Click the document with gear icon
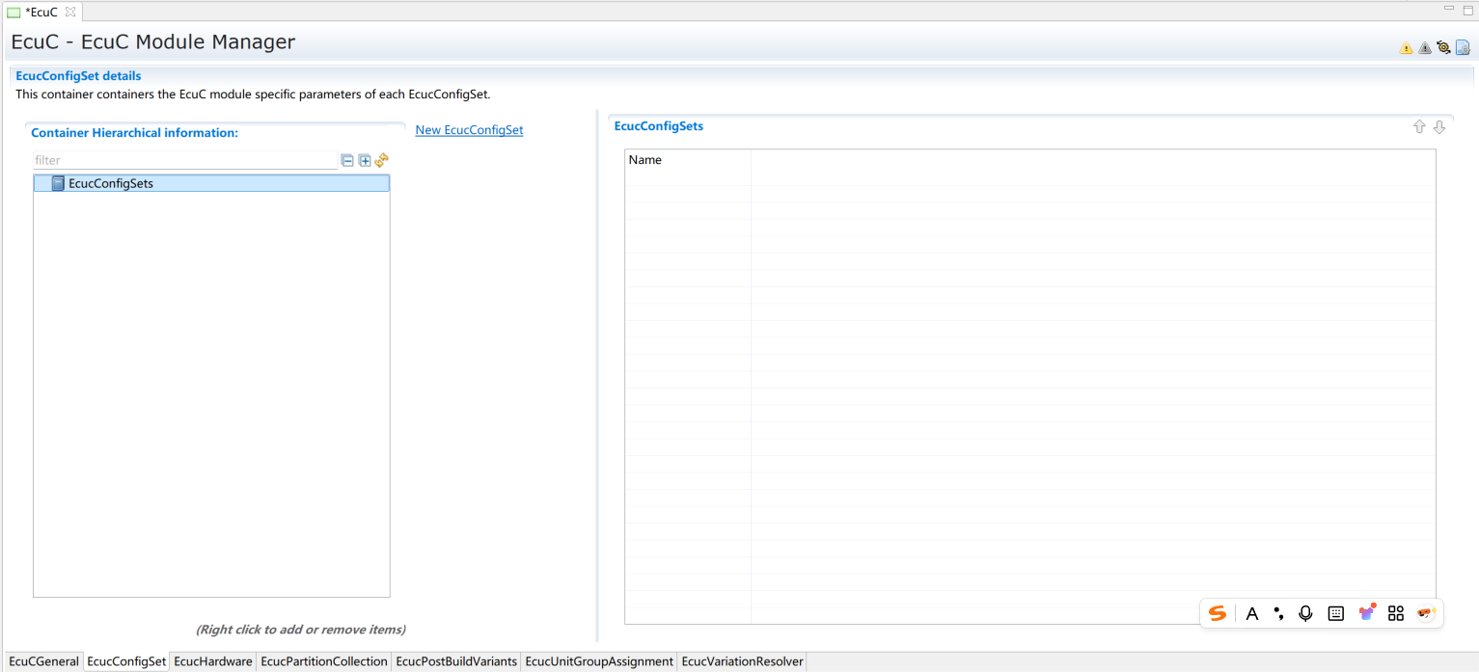Screen dimensions: 1479x672 point(1463,47)
